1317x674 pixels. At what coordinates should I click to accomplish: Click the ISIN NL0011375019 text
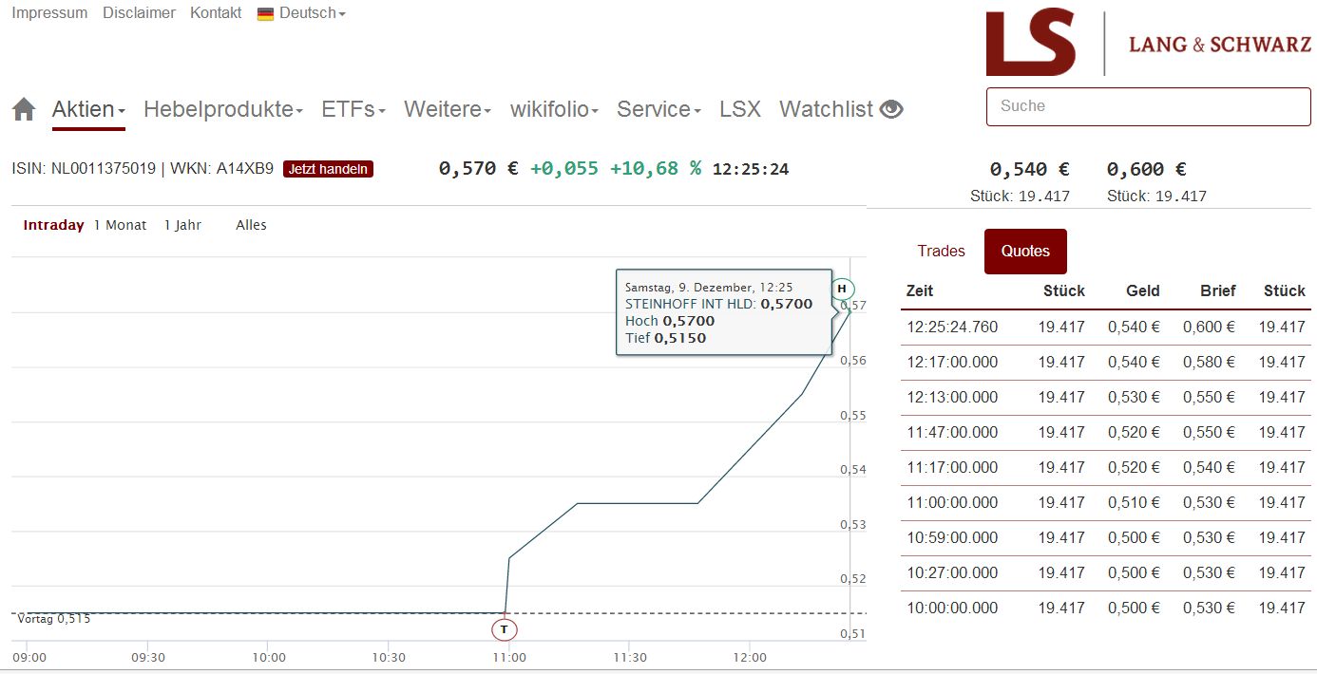click(83, 169)
